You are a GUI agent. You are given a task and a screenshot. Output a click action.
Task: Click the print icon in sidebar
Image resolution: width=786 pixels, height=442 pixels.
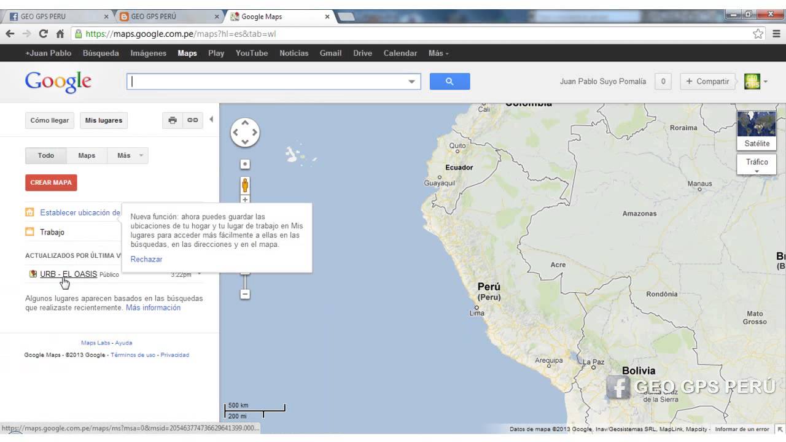pos(173,120)
